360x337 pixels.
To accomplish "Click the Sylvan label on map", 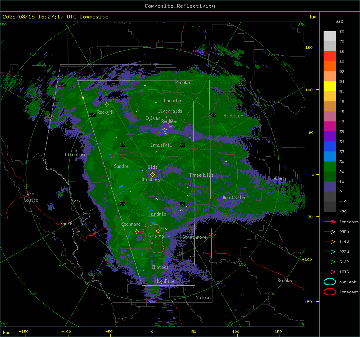I will pyautogui.click(x=153, y=118).
